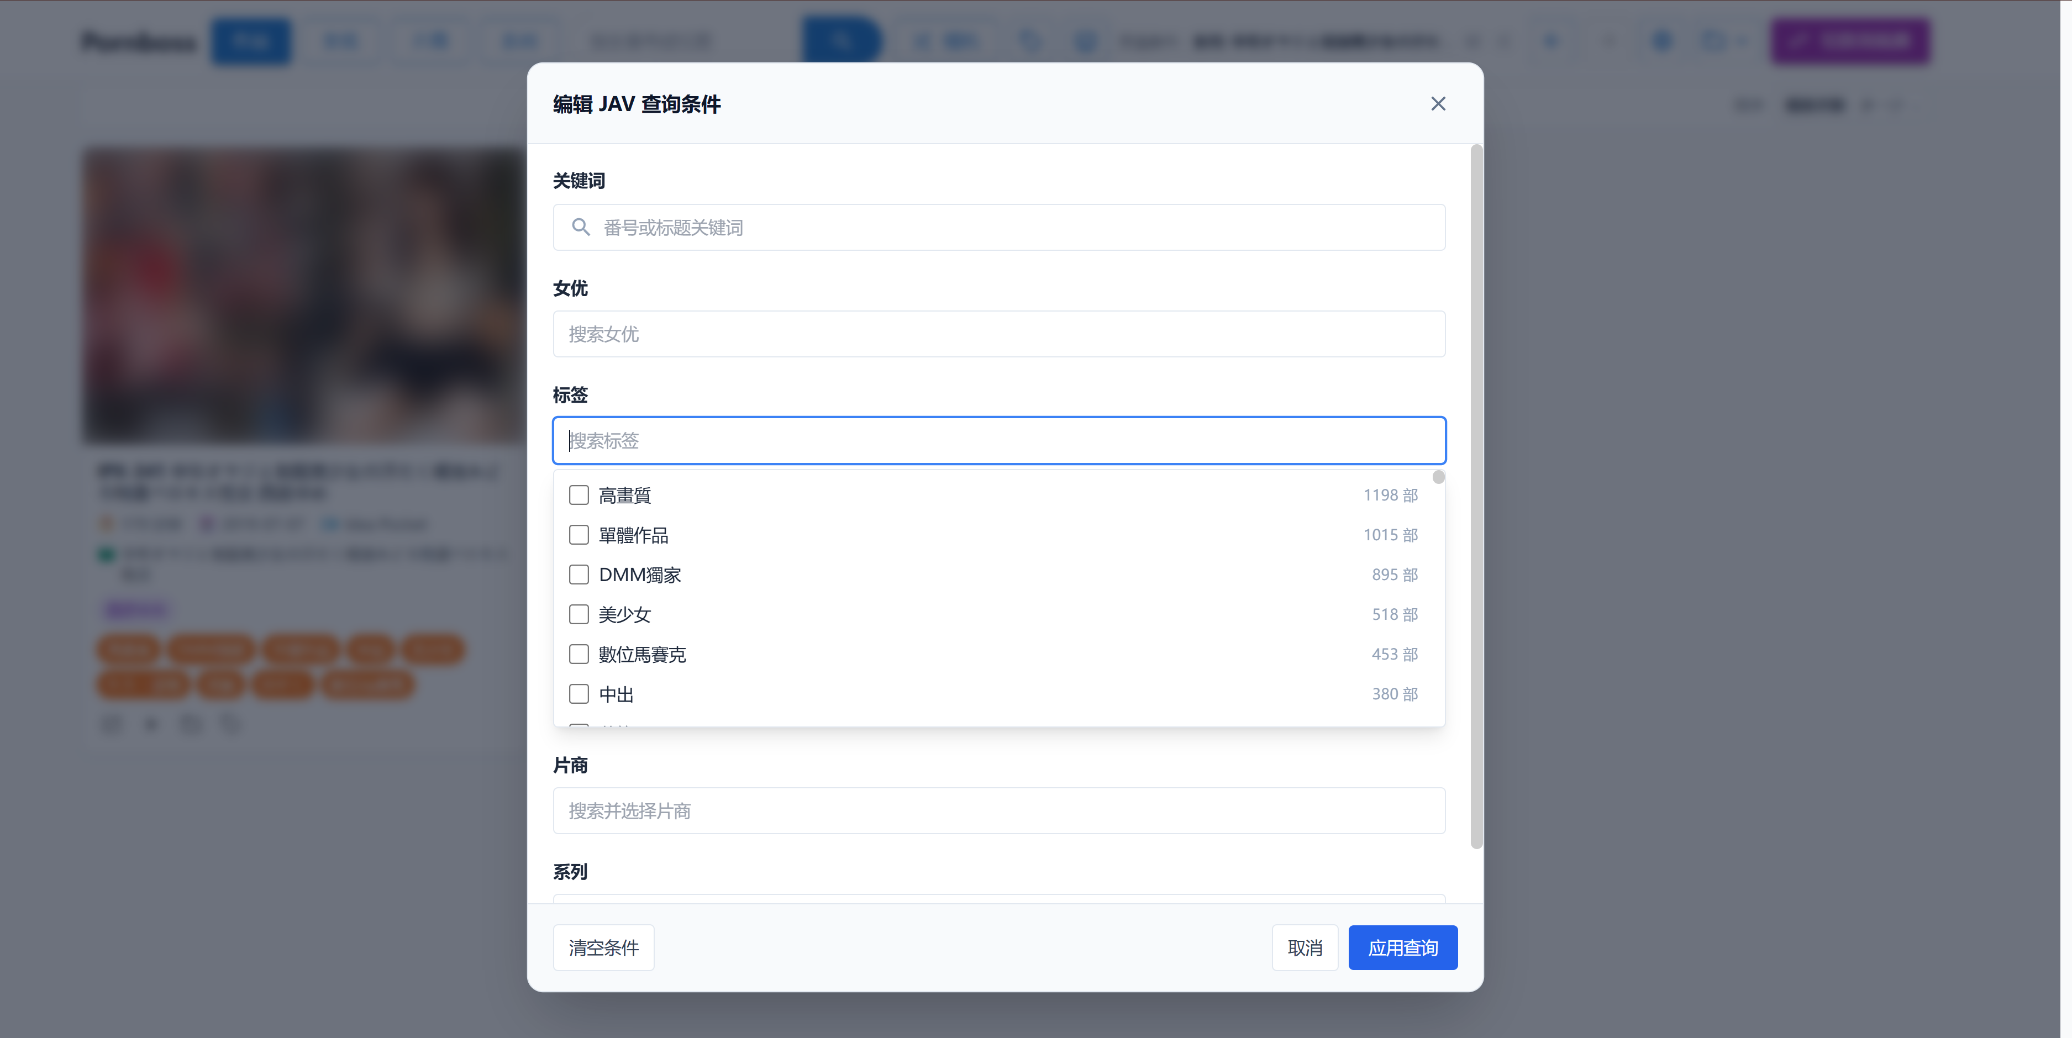Check the 中出 tag checkbox
This screenshot has height=1038, width=2072.
[579, 695]
